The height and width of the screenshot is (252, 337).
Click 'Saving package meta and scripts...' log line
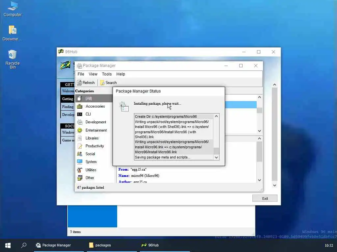tap(163, 157)
